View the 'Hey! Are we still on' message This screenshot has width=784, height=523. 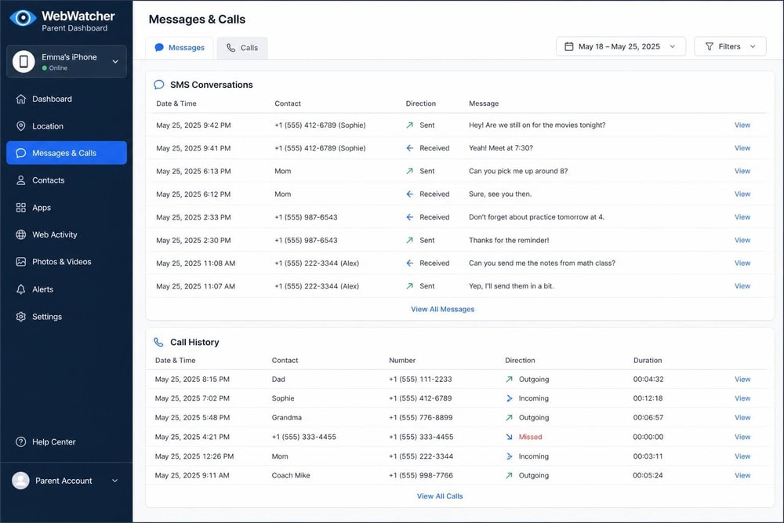742,125
